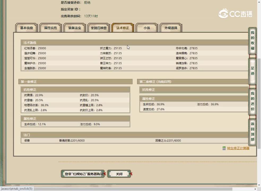
Task: Open the 小孩 tab
Action: (147, 28)
